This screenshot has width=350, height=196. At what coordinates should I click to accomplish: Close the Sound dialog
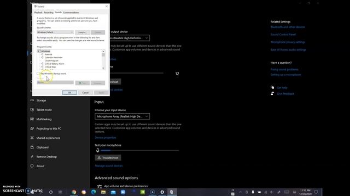click(x=107, y=6)
